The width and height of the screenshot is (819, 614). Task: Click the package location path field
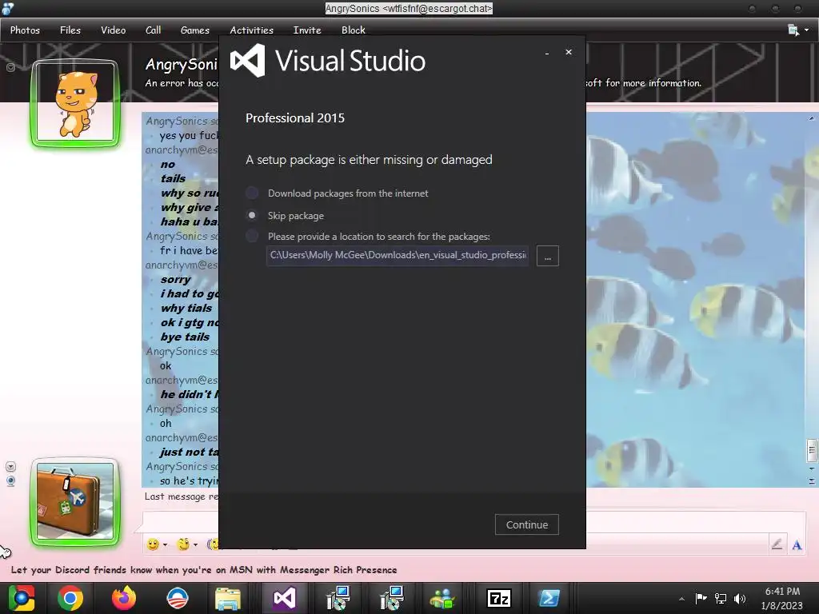tap(398, 255)
